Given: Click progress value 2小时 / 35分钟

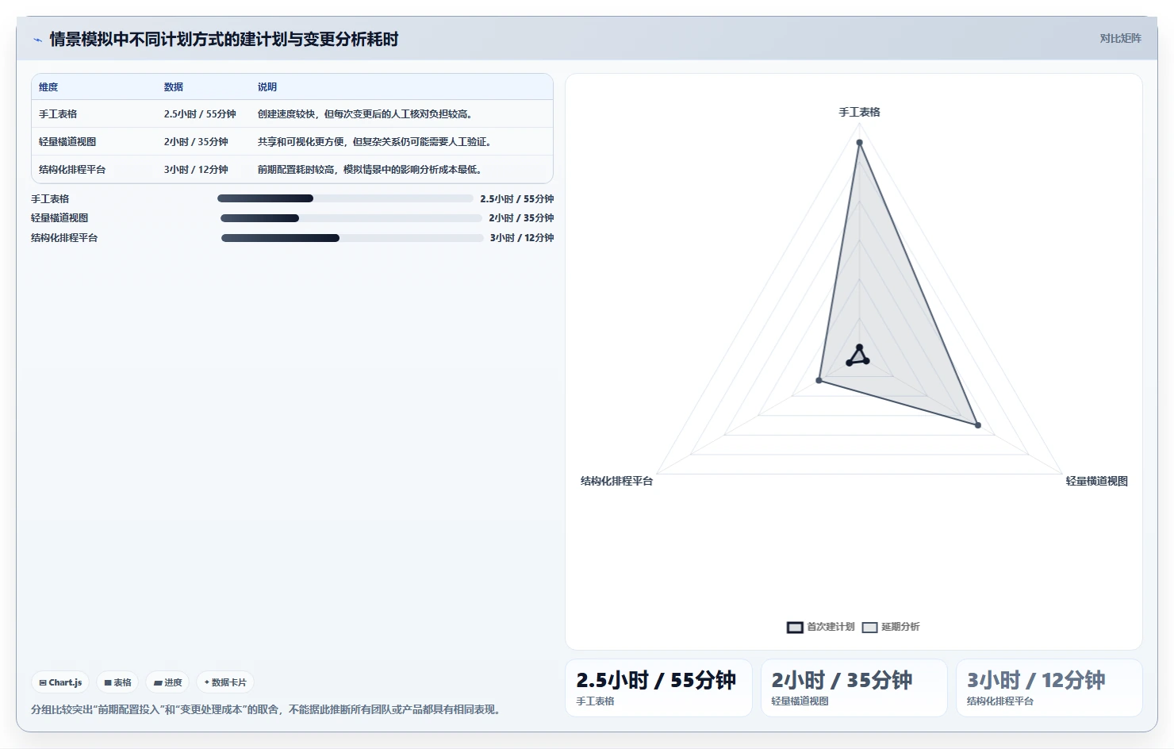Looking at the screenshot, I should 521,218.
